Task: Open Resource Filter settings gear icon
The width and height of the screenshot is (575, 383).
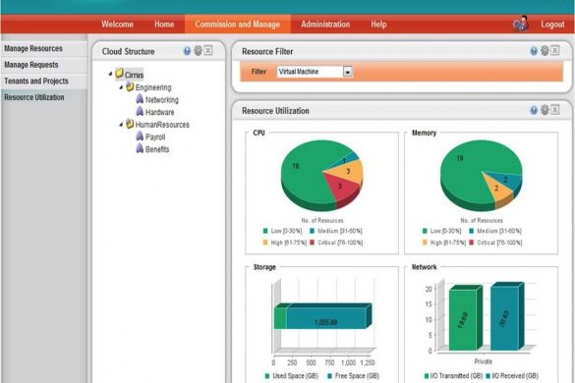Action: coord(545,51)
